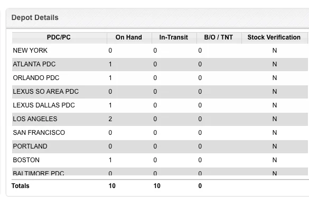Click the B/O / TNT column header
This screenshot has height=197, width=309.
219,38
